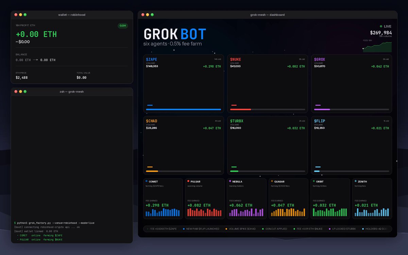
Task: Click the red PULSAR agent status dot
Action: pyautogui.click(x=188, y=181)
